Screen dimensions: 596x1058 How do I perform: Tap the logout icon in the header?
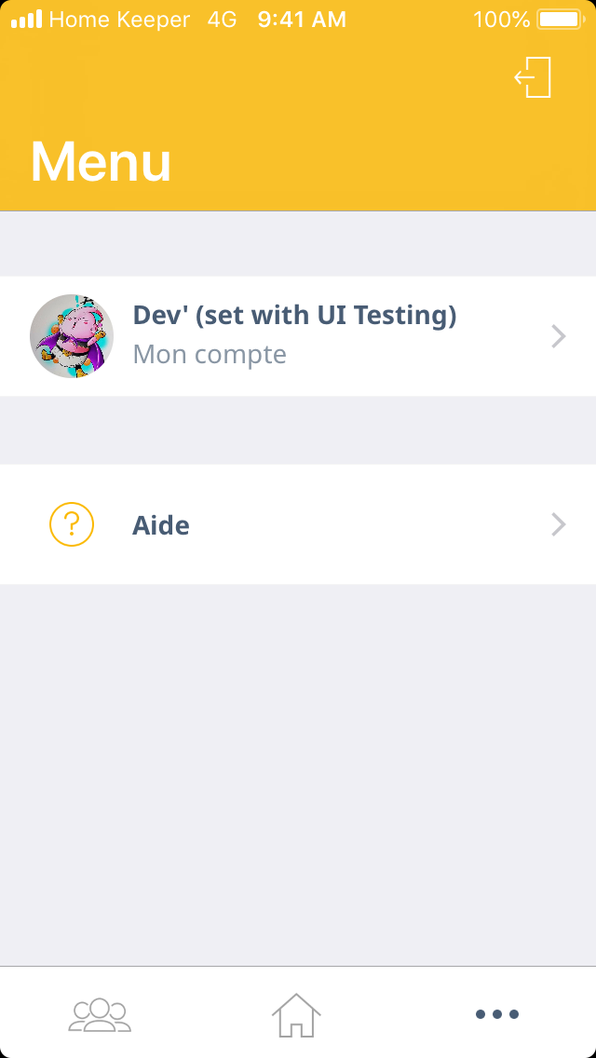(534, 77)
